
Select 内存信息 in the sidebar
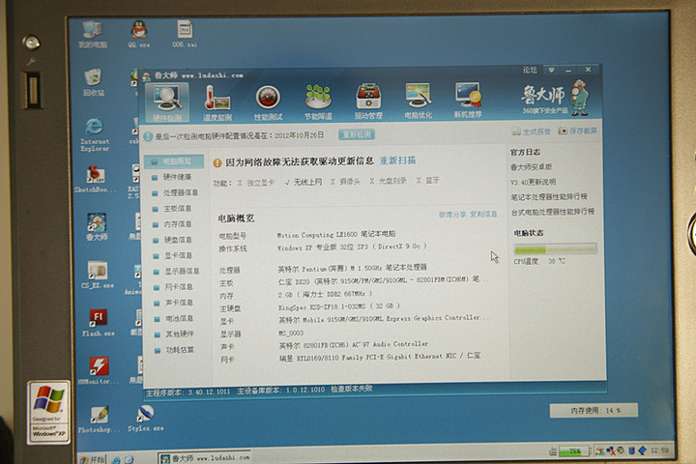(x=172, y=224)
